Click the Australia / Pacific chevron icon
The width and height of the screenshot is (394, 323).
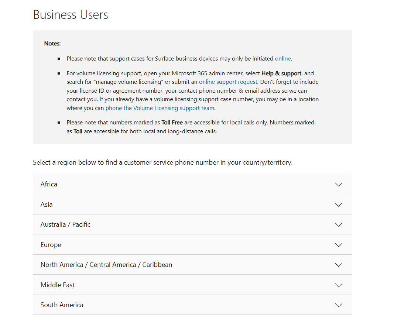[338, 224]
